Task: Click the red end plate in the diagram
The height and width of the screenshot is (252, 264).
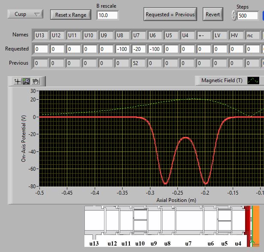Action: (247, 225)
